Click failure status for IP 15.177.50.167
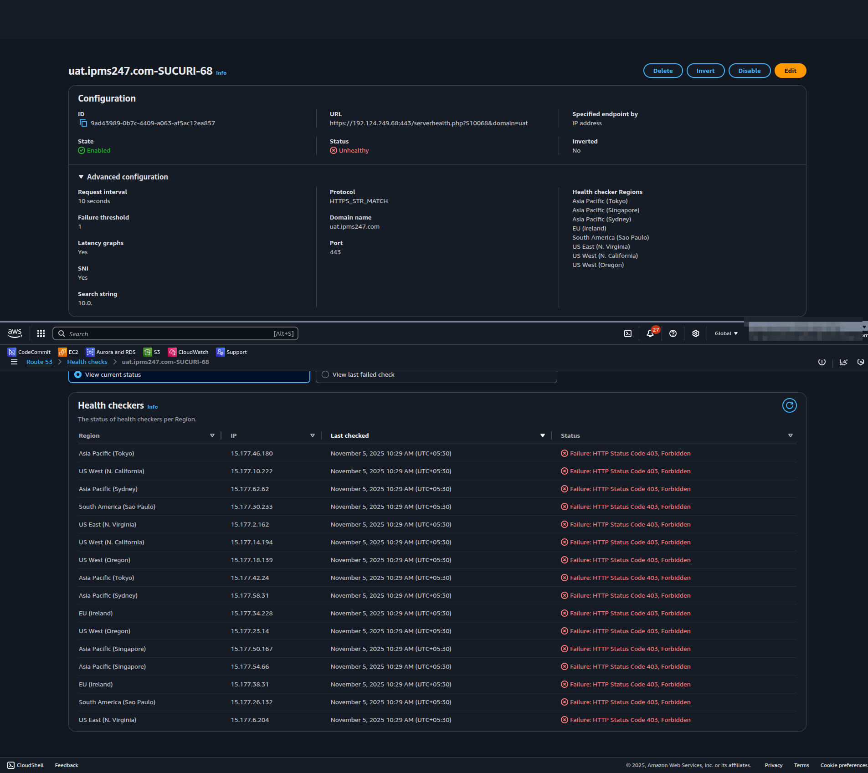The image size is (868, 773). pos(626,649)
